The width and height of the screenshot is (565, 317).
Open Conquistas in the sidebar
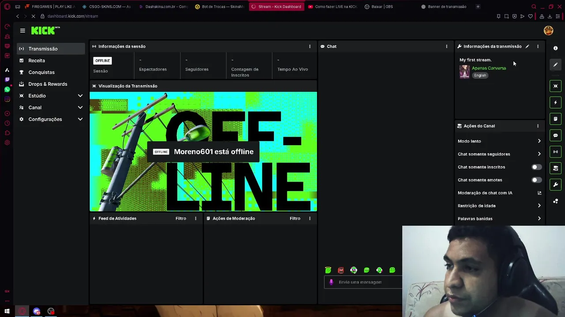tap(51, 72)
